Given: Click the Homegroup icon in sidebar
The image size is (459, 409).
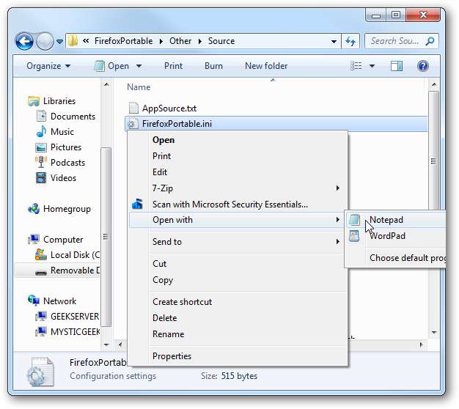Looking at the screenshot, I should click(x=34, y=209).
